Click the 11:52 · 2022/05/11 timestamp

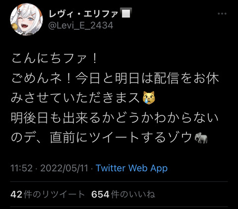click(x=49, y=168)
